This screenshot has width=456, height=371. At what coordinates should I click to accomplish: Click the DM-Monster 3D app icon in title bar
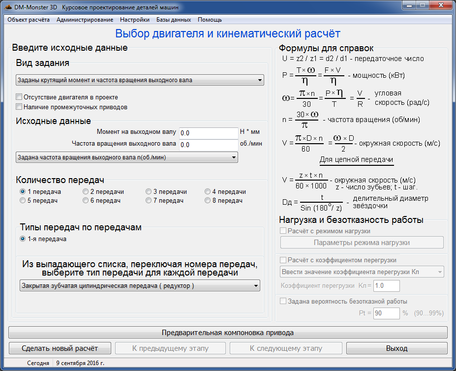tap(8, 7)
